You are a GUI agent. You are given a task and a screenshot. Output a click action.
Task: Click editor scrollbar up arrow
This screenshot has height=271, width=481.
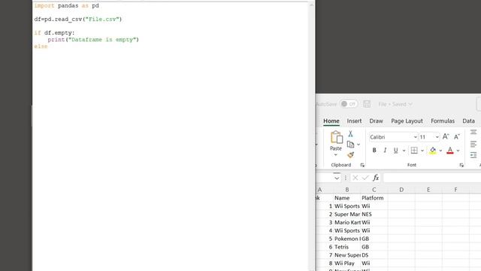click(311, 5)
